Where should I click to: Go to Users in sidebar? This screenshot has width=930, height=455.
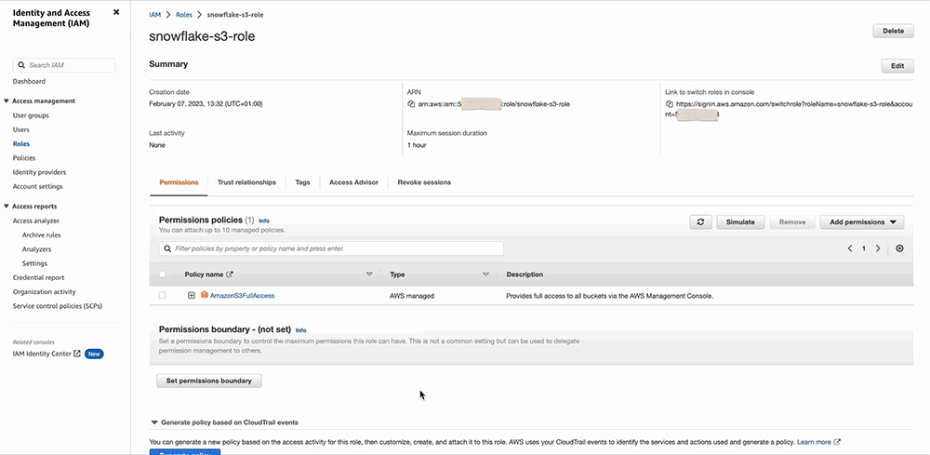20,130
